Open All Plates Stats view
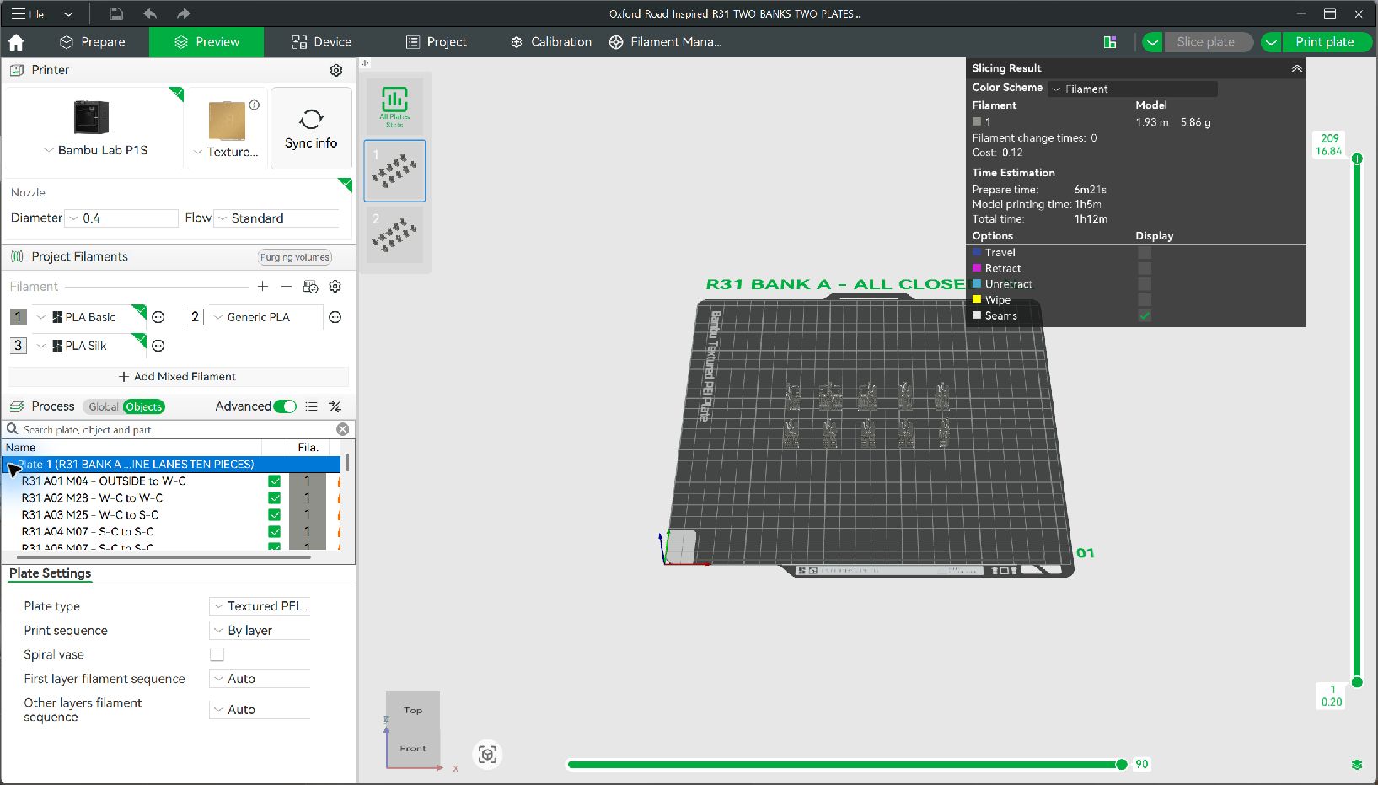Viewport: 1378px width, 785px height. (394, 106)
